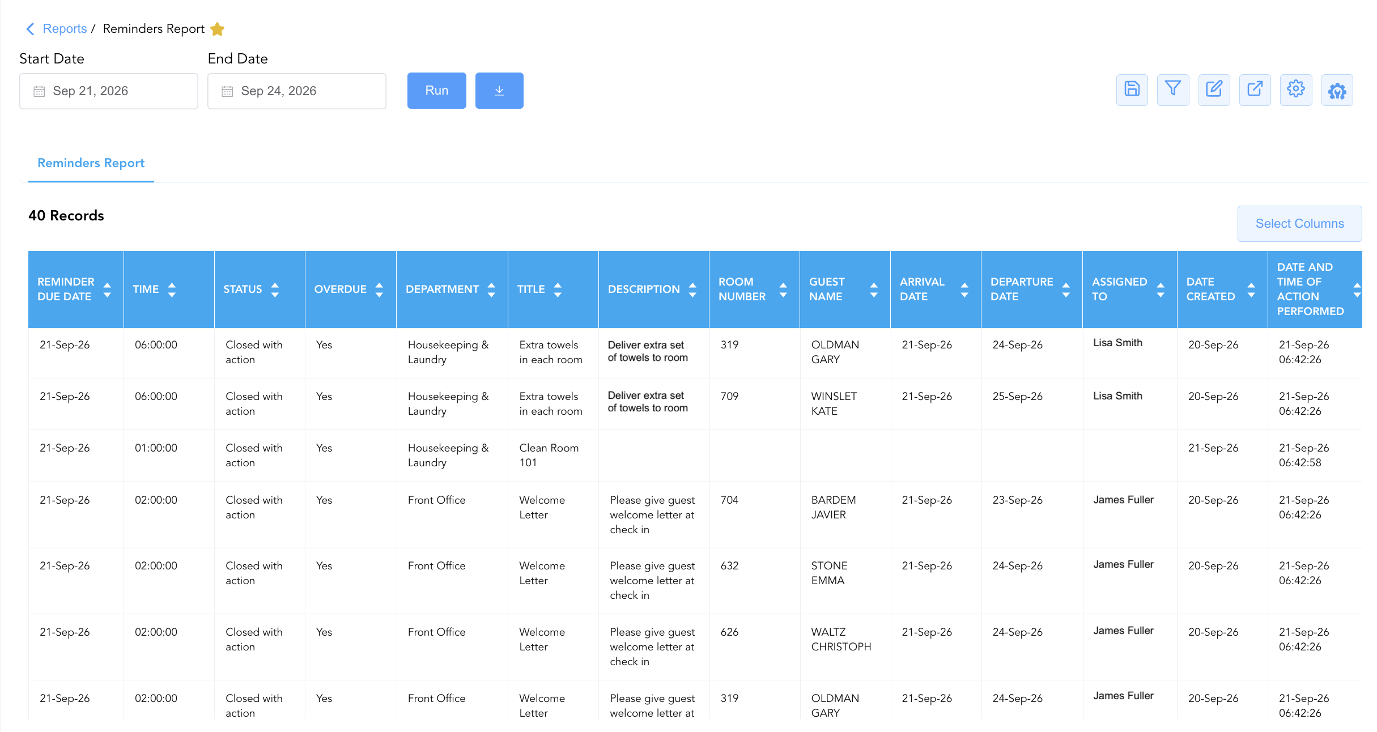Click the Start Date calendar icon

point(39,91)
